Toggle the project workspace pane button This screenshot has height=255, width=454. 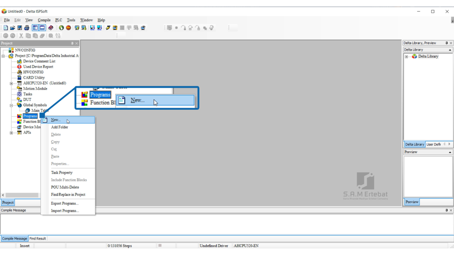coord(35,28)
